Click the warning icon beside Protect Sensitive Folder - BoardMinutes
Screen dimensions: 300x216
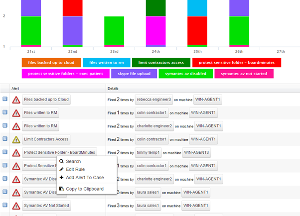(x=16, y=153)
